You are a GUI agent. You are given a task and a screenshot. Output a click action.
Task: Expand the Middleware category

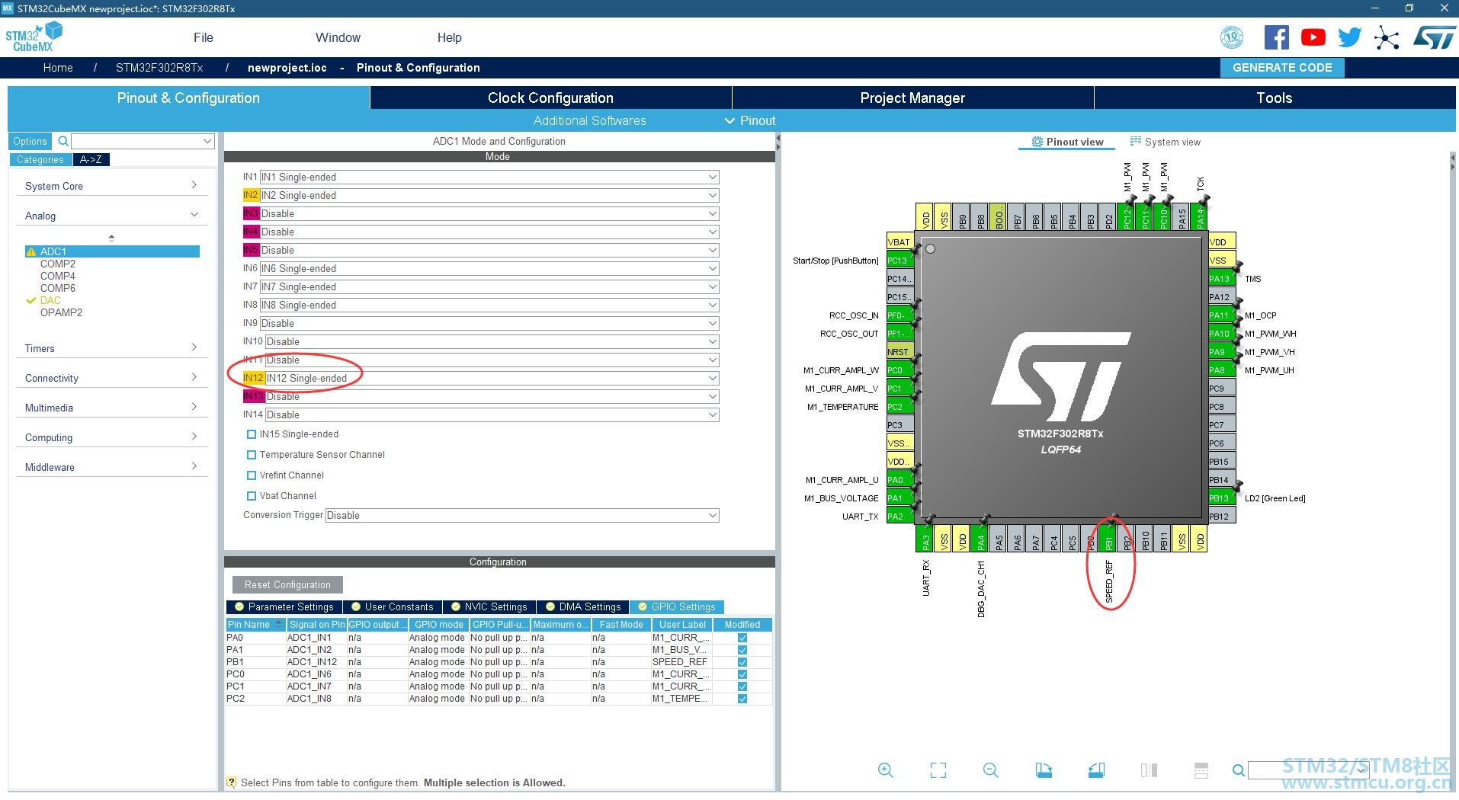click(111, 467)
